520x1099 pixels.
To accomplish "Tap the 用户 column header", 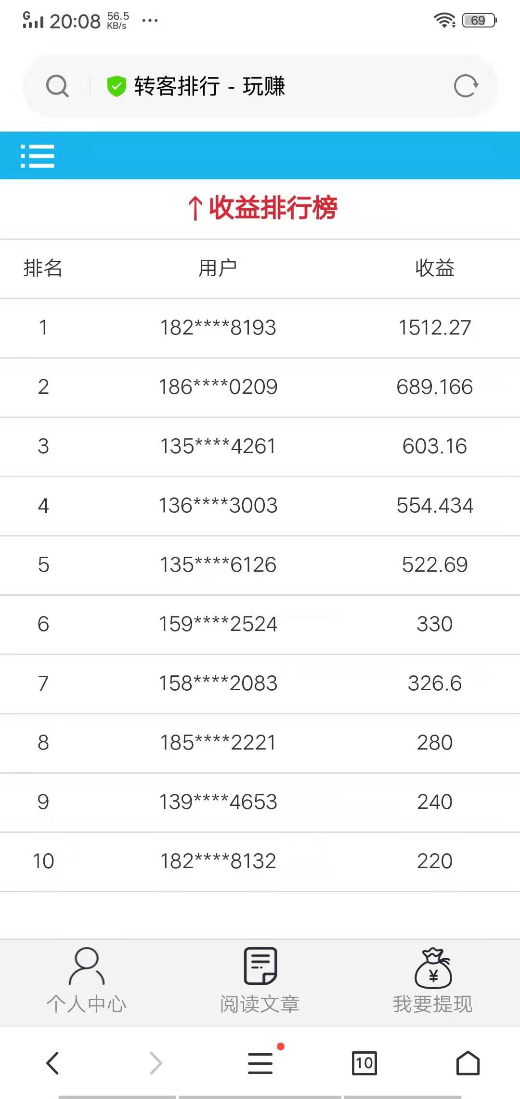I will click(218, 268).
